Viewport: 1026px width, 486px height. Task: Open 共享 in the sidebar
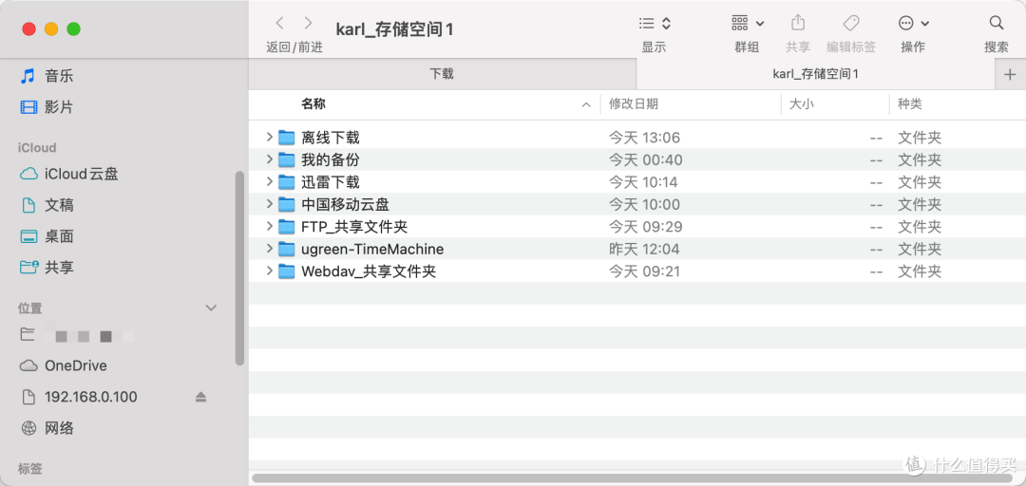coord(59,268)
